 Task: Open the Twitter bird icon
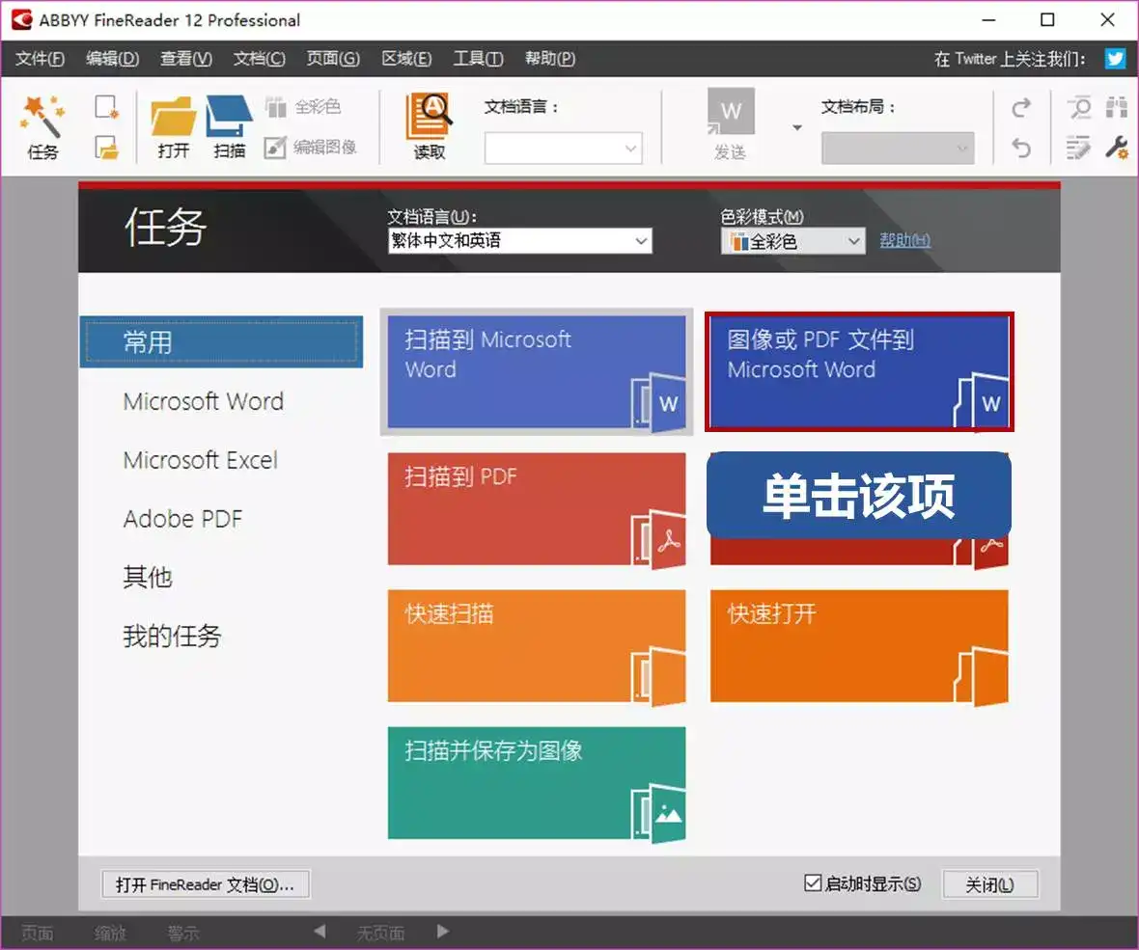(x=1115, y=58)
